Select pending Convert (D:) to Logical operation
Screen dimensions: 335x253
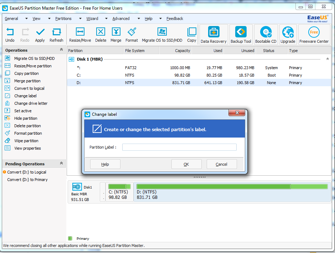coord(26,172)
